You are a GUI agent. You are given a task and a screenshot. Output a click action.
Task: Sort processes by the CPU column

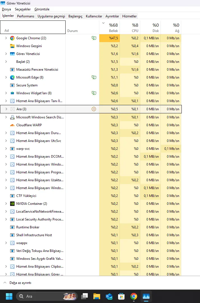[130, 27]
